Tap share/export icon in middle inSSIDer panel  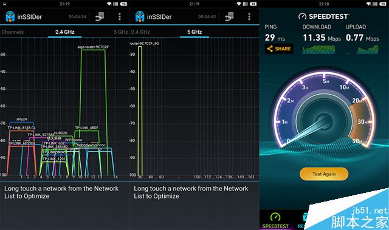coord(229,16)
